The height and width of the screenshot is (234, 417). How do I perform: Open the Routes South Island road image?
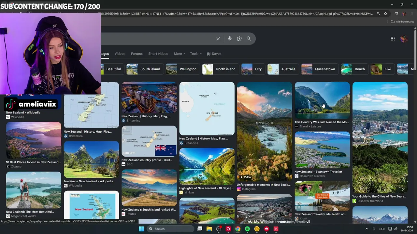(149, 188)
